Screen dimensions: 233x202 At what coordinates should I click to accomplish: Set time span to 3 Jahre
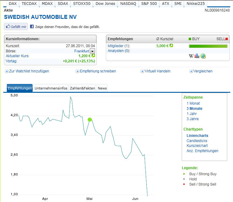[193, 119]
